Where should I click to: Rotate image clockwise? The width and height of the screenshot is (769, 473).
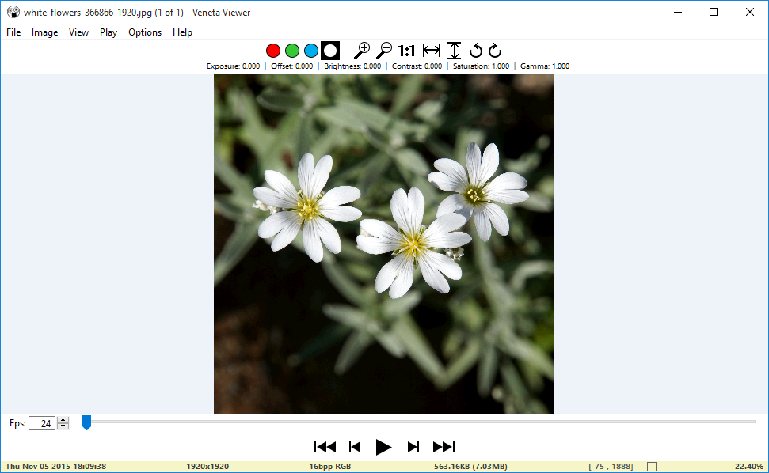click(x=495, y=51)
